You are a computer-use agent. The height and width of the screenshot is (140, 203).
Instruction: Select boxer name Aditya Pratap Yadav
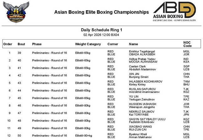click(142, 59)
